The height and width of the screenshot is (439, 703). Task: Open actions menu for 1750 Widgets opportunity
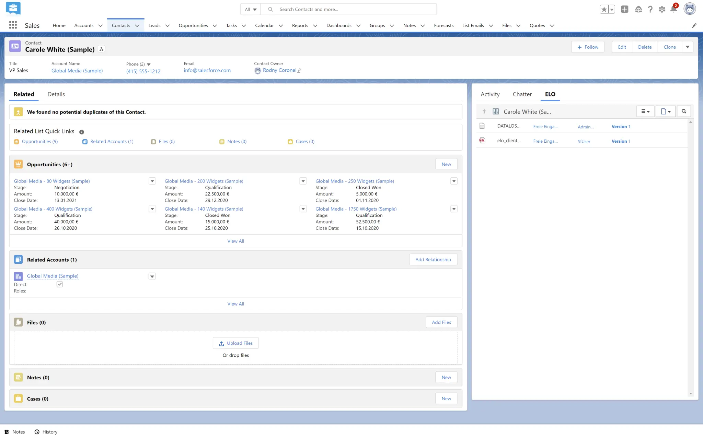[x=454, y=209]
